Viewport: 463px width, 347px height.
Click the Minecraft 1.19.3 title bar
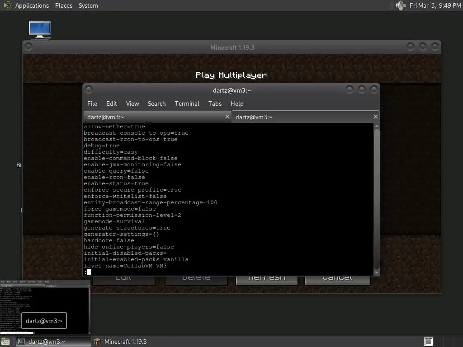pyautogui.click(x=232, y=47)
